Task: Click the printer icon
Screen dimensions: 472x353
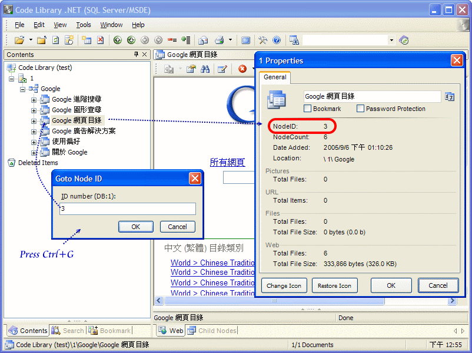Action: [219, 40]
